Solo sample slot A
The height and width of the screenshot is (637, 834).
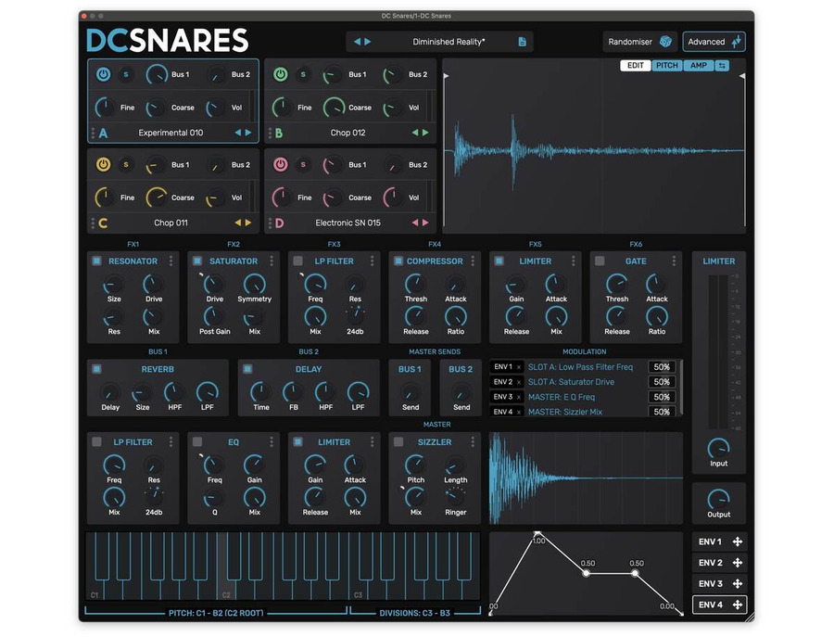[126, 74]
